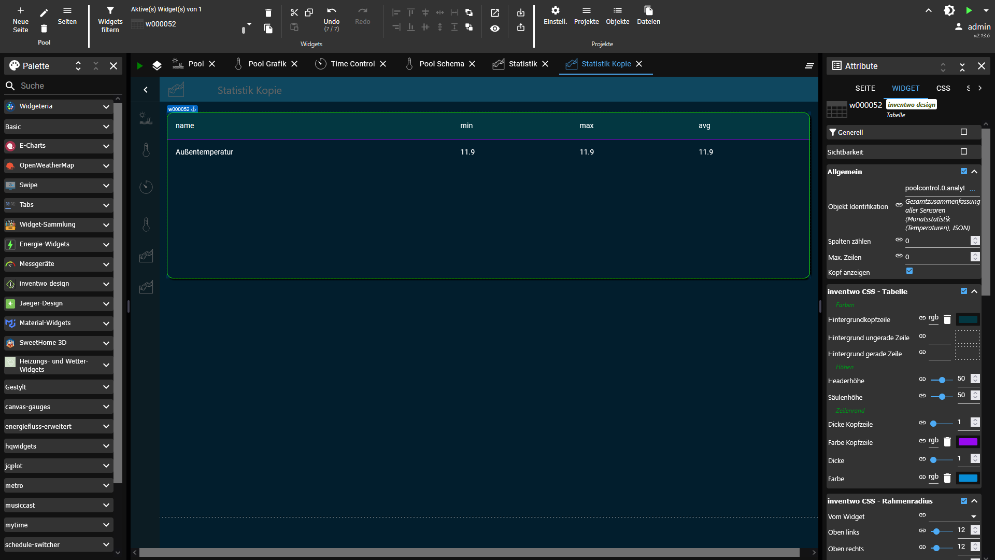Click the Clone widget icon next to Cut

click(309, 12)
